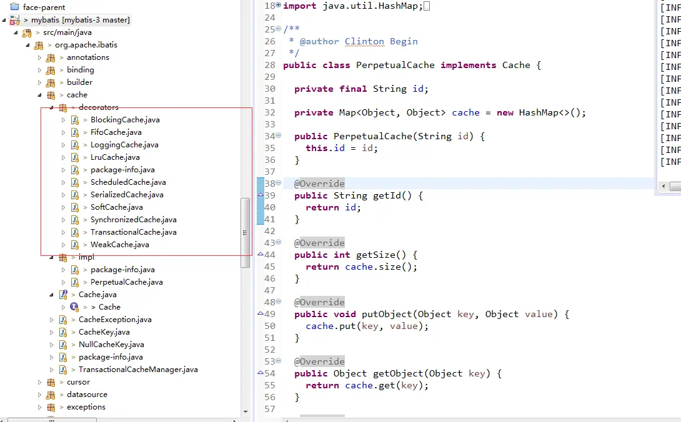Click the console panel scroll left arrow

[663, 186]
